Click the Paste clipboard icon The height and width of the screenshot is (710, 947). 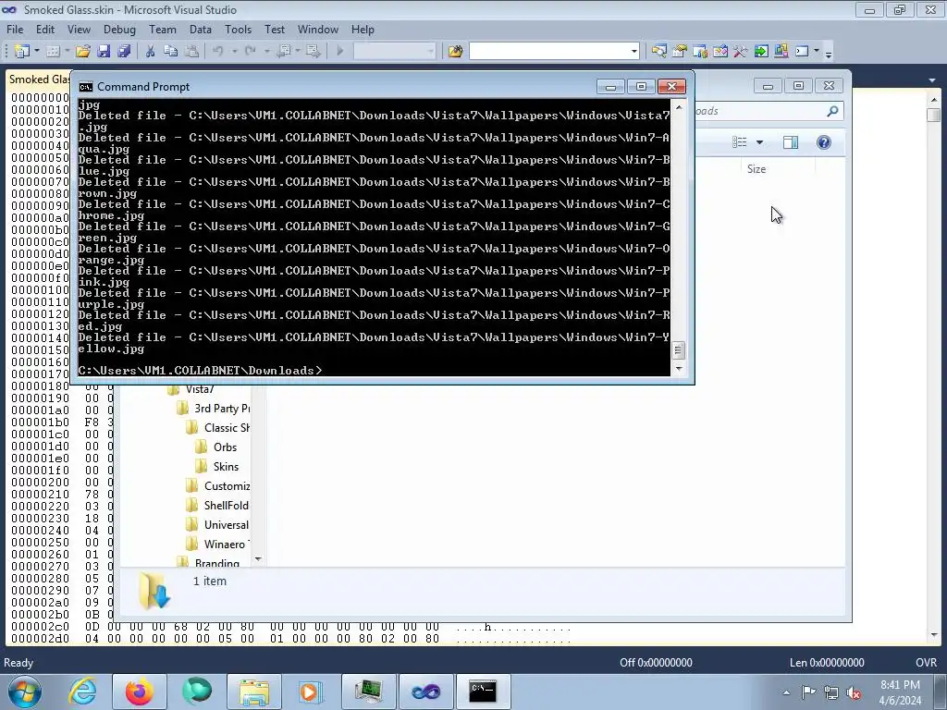click(x=191, y=52)
